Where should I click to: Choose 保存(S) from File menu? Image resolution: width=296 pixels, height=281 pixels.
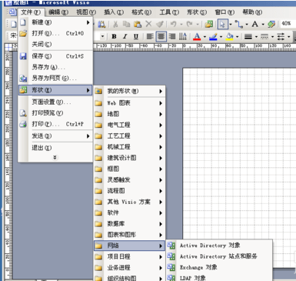[x=55, y=56]
